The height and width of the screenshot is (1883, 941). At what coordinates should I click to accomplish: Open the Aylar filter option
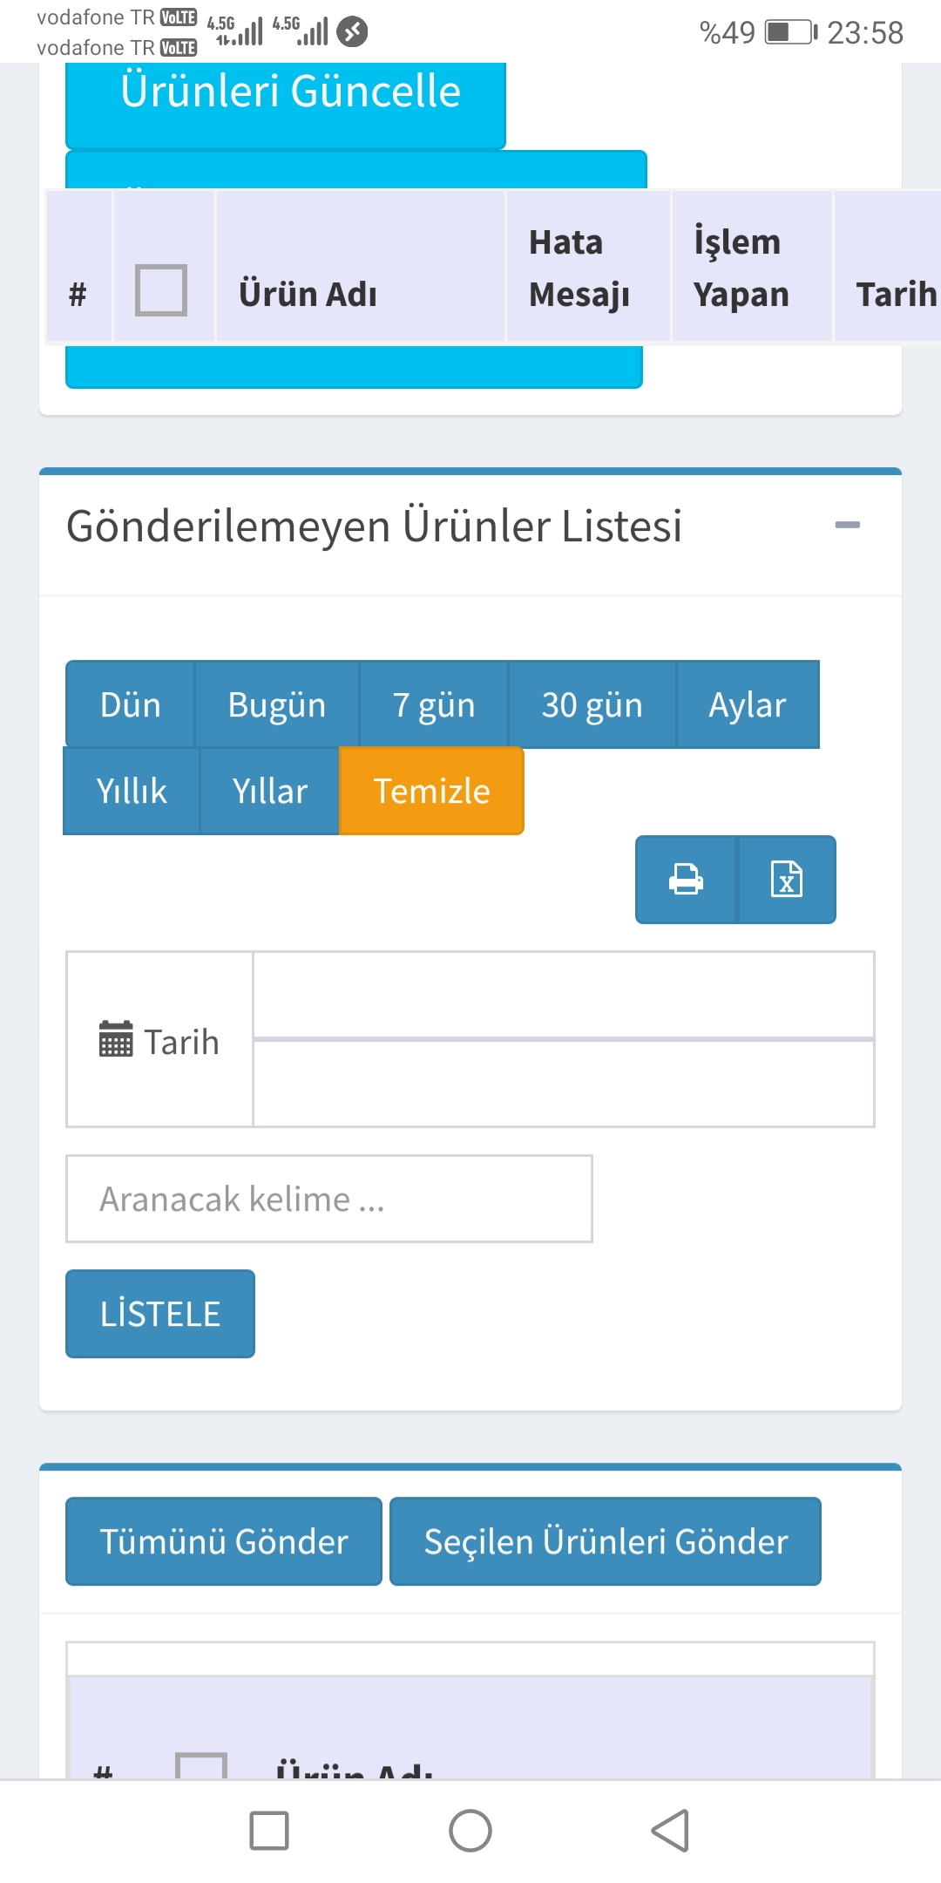coord(748,704)
